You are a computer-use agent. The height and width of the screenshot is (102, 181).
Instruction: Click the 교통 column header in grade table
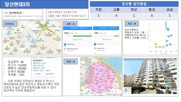click(x=116, y=10)
